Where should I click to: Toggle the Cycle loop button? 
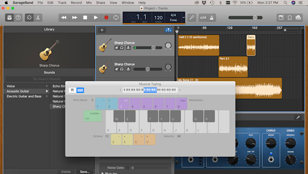pos(116,18)
